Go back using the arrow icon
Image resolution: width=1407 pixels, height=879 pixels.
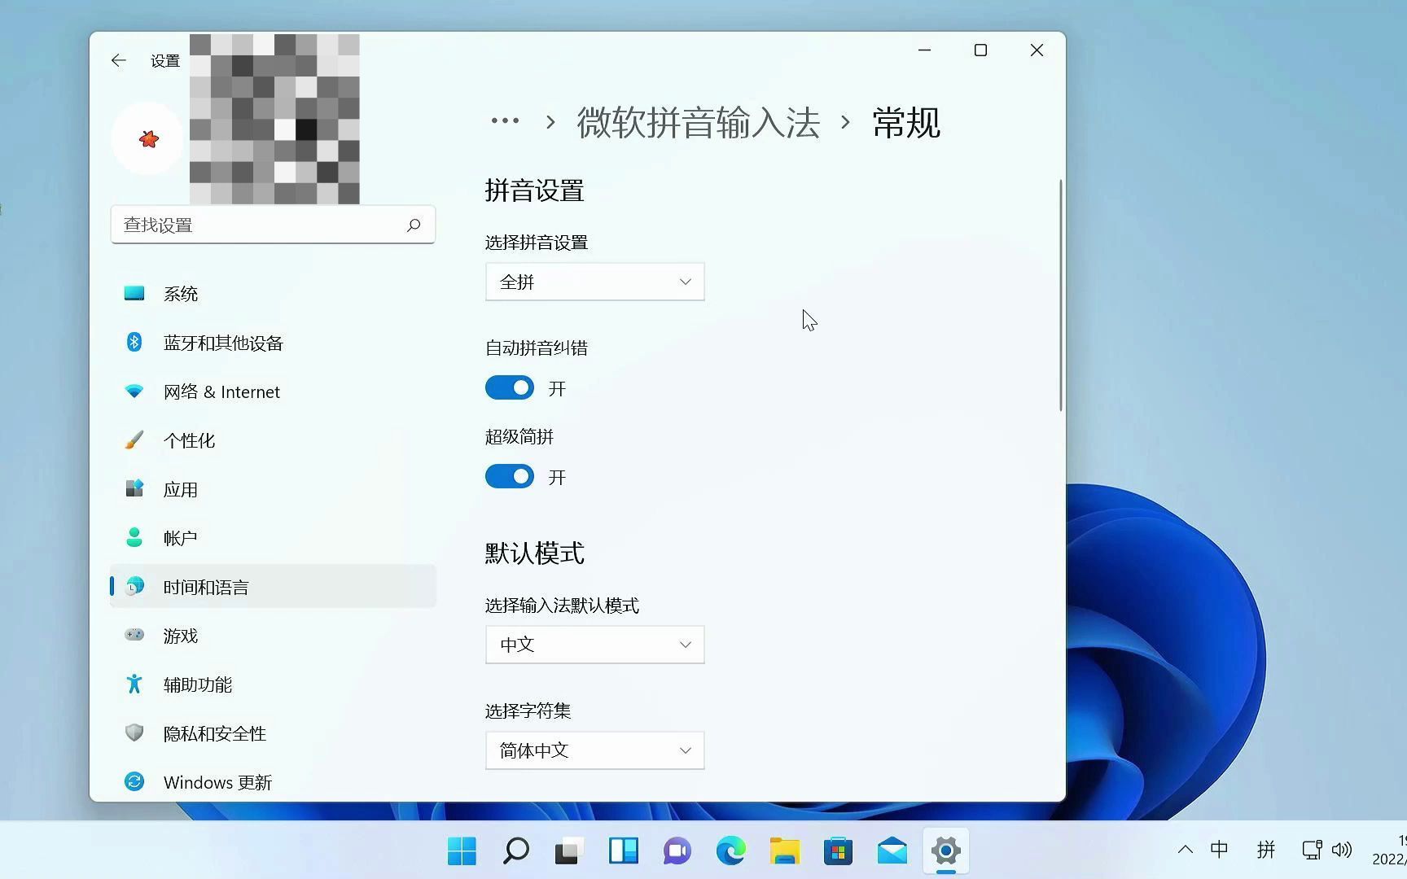tap(119, 60)
